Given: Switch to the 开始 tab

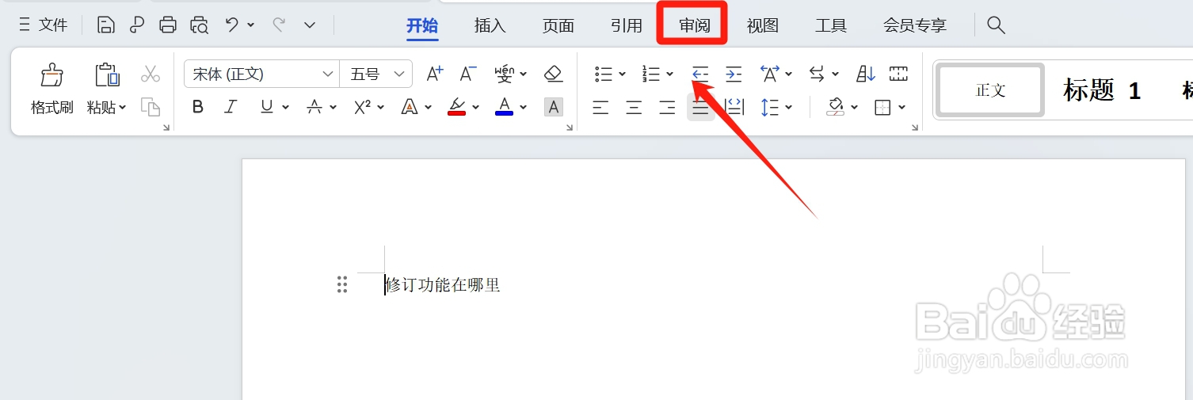Looking at the screenshot, I should pyautogui.click(x=422, y=25).
